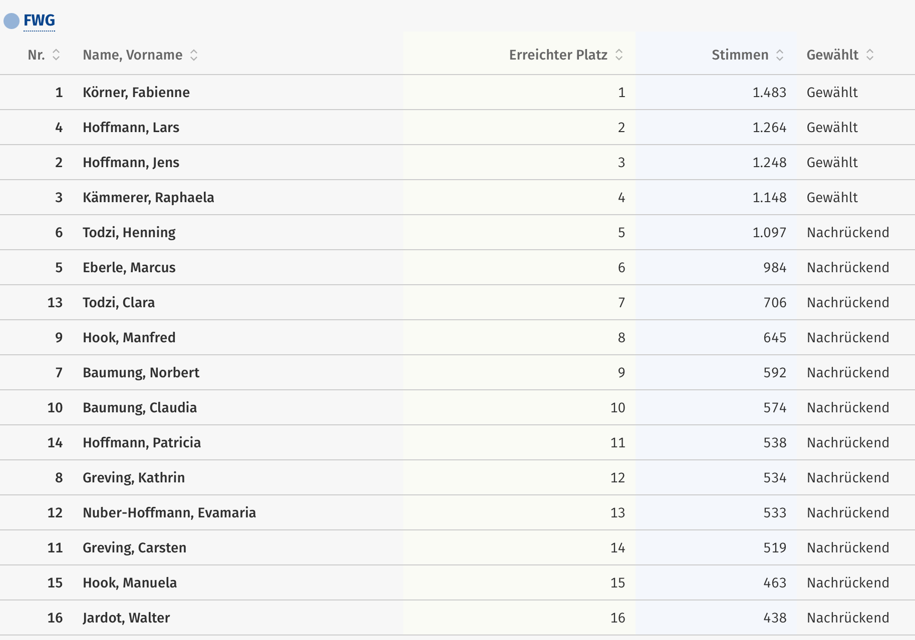The width and height of the screenshot is (915, 640).
Task: Click the vote count 574
Action: point(775,408)
